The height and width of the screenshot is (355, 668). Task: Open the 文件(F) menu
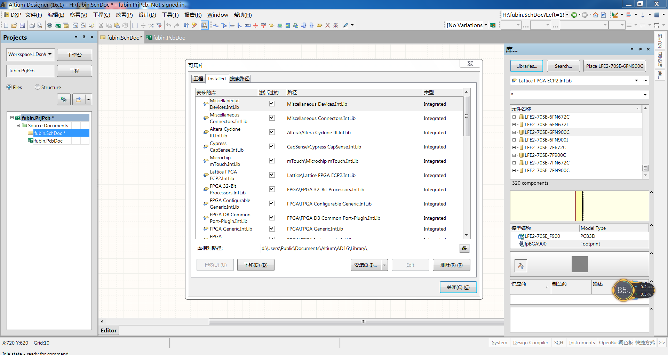click(x=33, y=15)
